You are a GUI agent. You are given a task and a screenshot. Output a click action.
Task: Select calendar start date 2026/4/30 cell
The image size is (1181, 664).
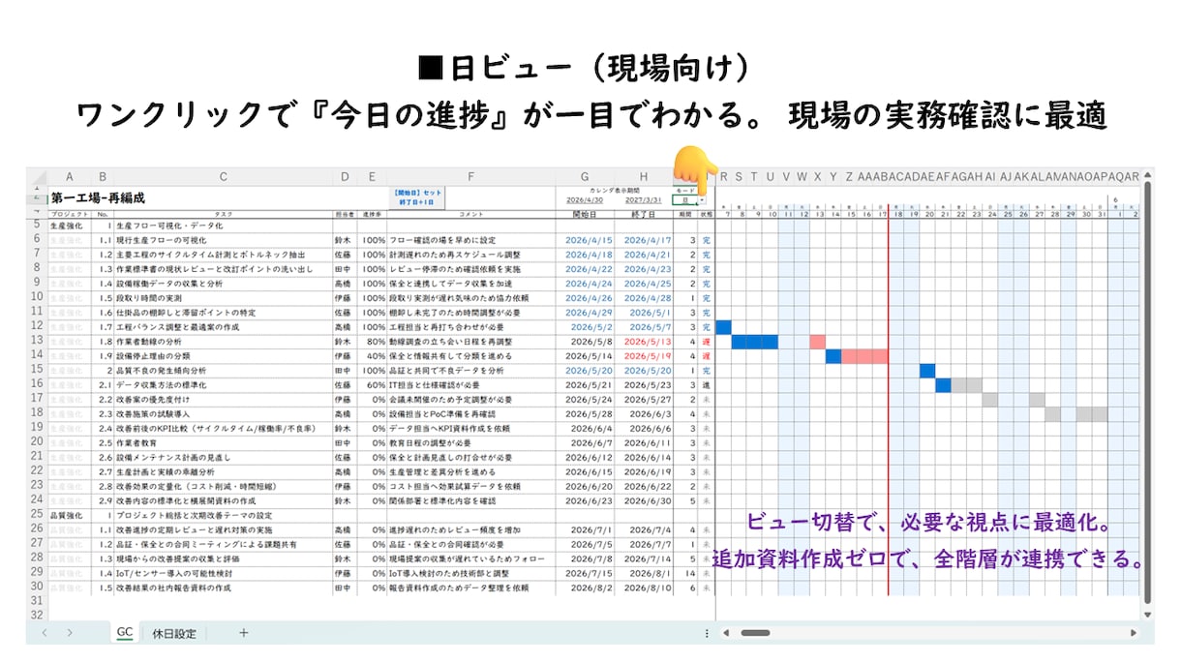[x=584, y=201]
